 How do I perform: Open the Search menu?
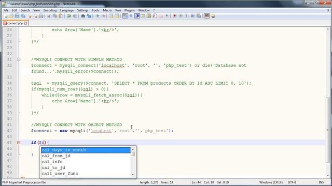[25, 10]
